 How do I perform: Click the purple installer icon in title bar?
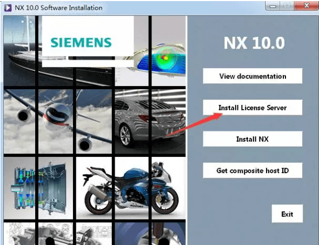click(x=8, y=8)
